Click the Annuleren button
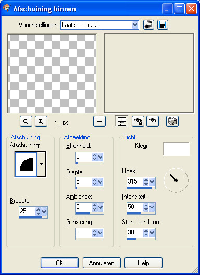The height and width of the screenshot is (275, 200). click(102, 263)
